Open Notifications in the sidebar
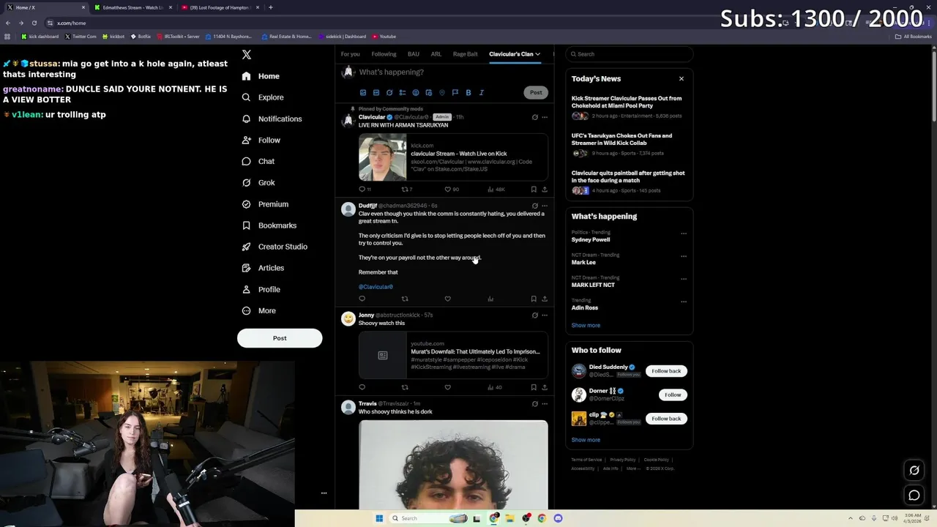 pyautogui.click(x=272, y=119)
